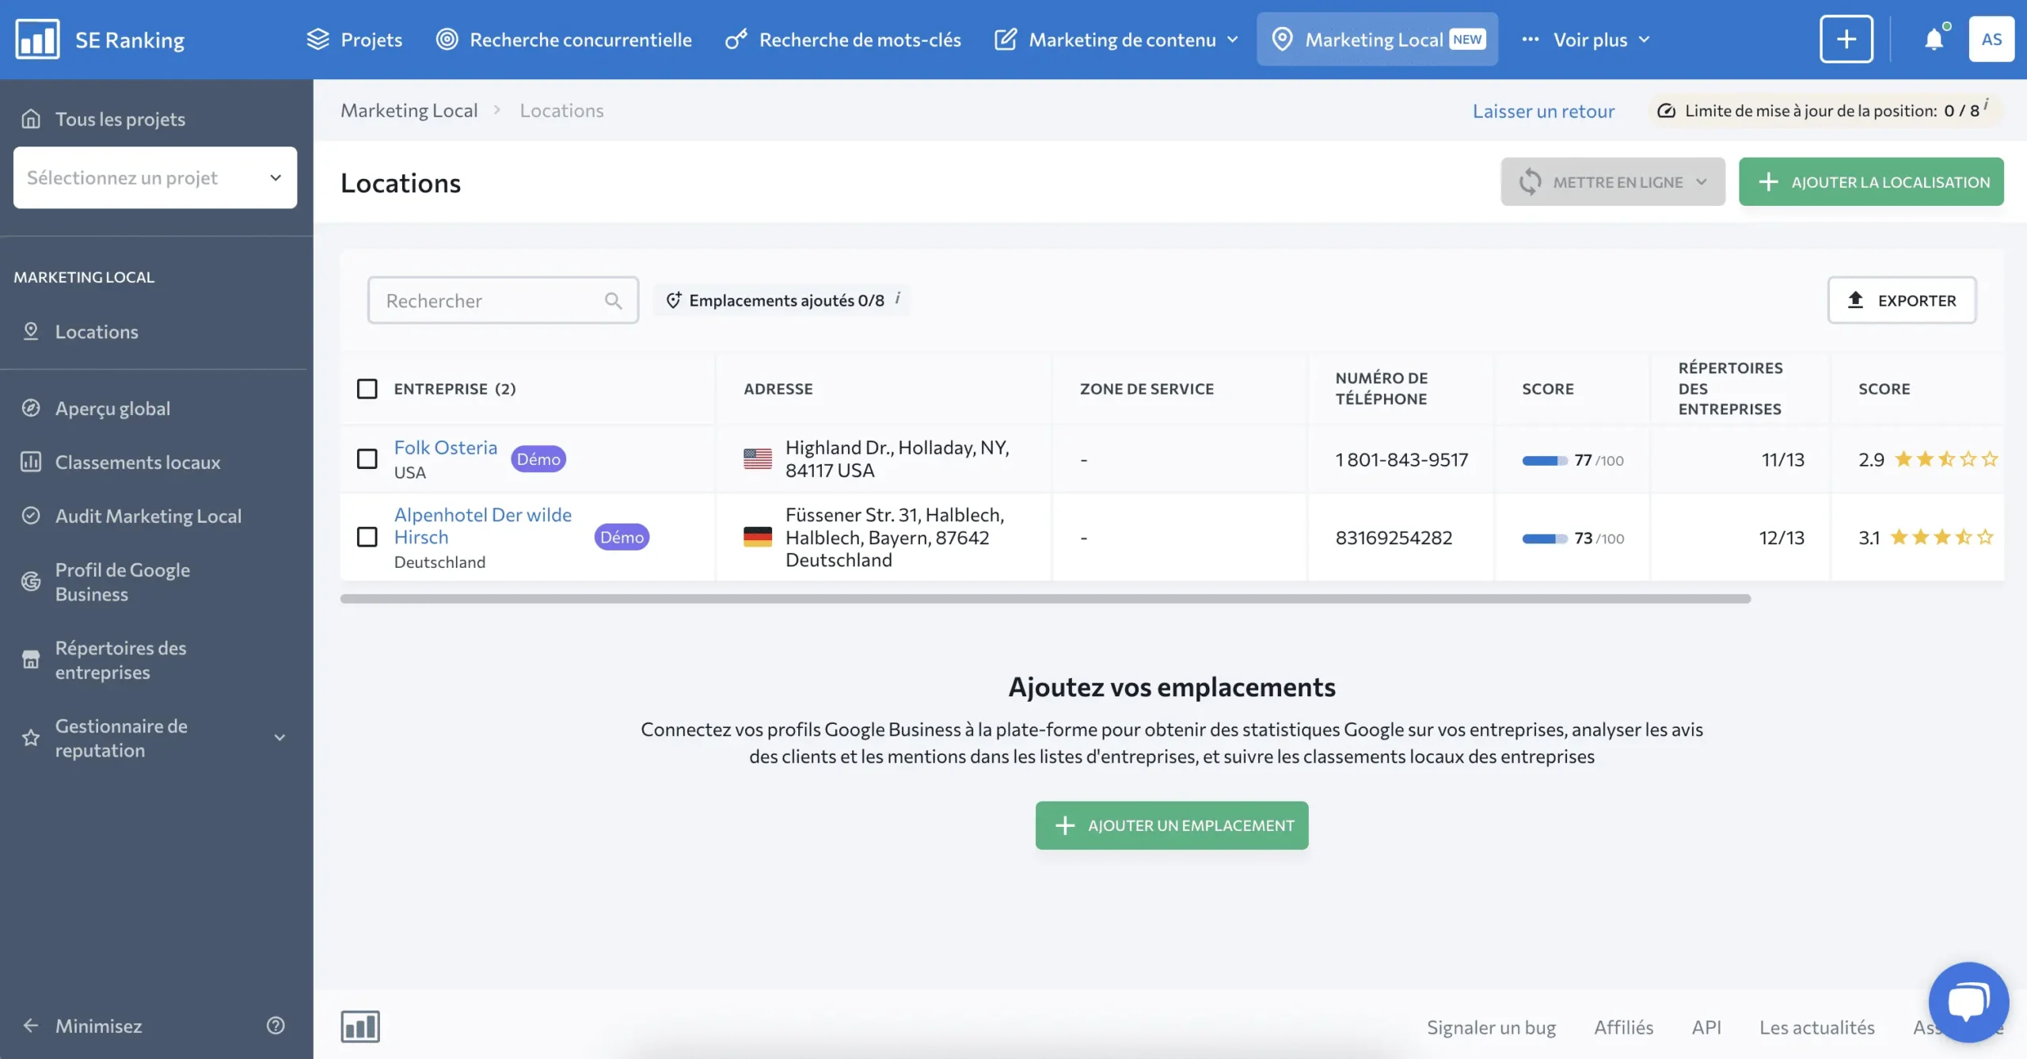Click the help question mark icon in sidebar
Image resolution: width=2027 pixels, height=1059 pixels.
pos(276,1026)
